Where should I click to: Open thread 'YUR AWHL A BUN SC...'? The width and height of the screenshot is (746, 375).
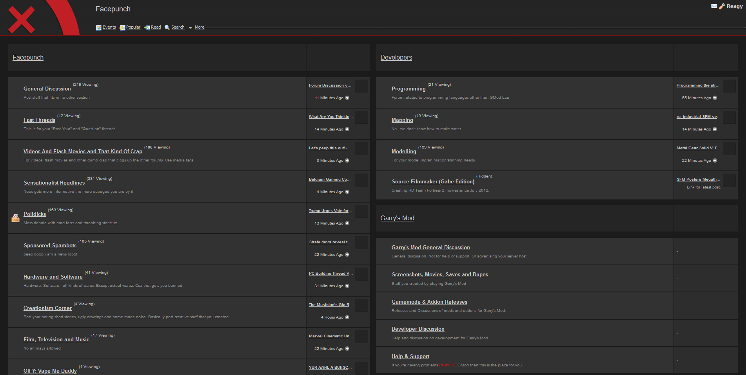pyautogui.click(x=330, y=368)
